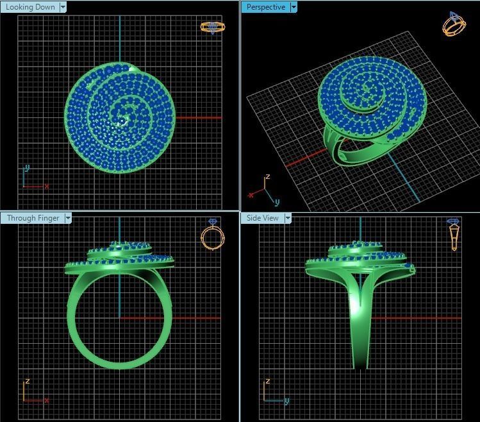
Task: Click the ZX axis indicator in Through Finger
Action: click(x=35, y=391)
